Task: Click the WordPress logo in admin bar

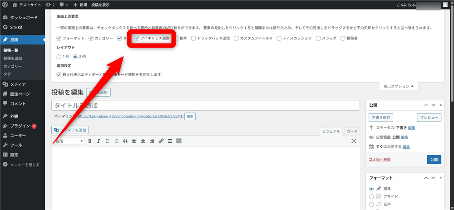Action: point(5,5)
